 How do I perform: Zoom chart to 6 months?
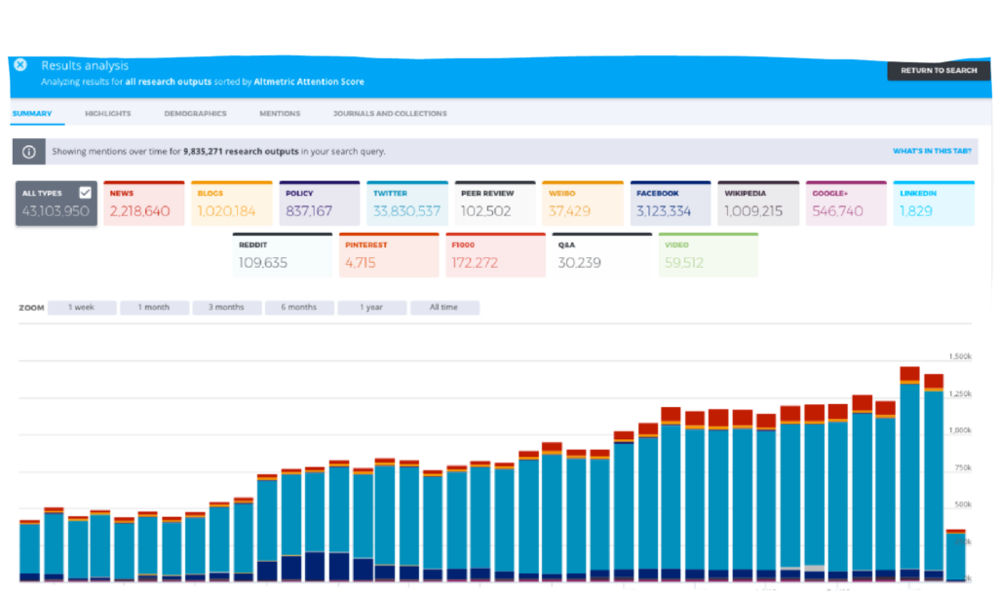(x=299, y=308)
